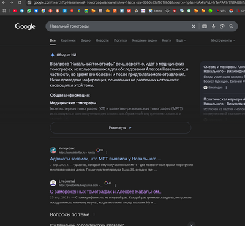Open the green smiley face bookmark
Screen dimensions: 245x226
(x=210, y=11)
